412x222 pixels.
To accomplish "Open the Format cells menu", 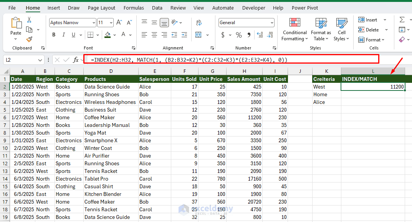I will pos(371,39).
